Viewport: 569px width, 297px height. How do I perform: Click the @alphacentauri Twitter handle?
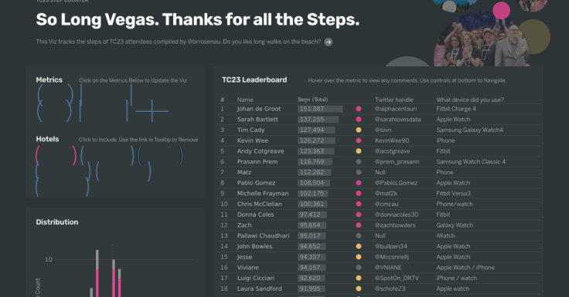[396, 109]
